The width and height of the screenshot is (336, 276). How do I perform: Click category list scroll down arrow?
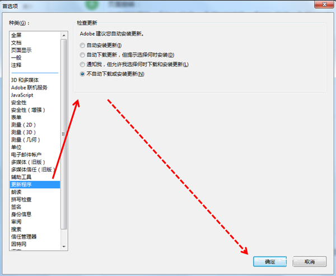tap(64, 246)
